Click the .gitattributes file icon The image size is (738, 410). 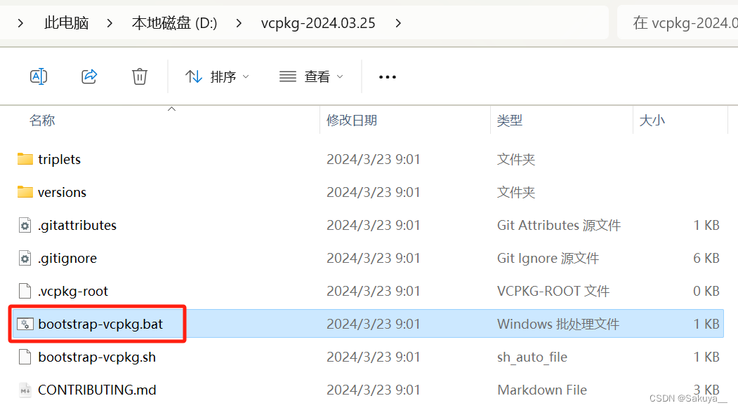pos(25,225)
